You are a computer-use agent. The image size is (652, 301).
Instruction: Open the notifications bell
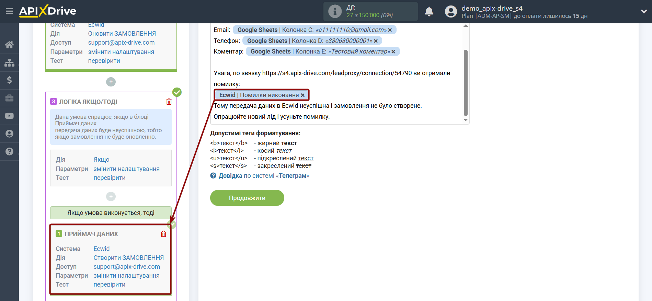429,11
